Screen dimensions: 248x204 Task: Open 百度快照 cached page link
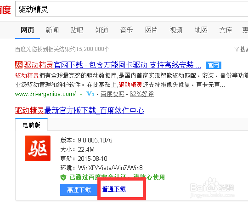[x=113, y=94]
